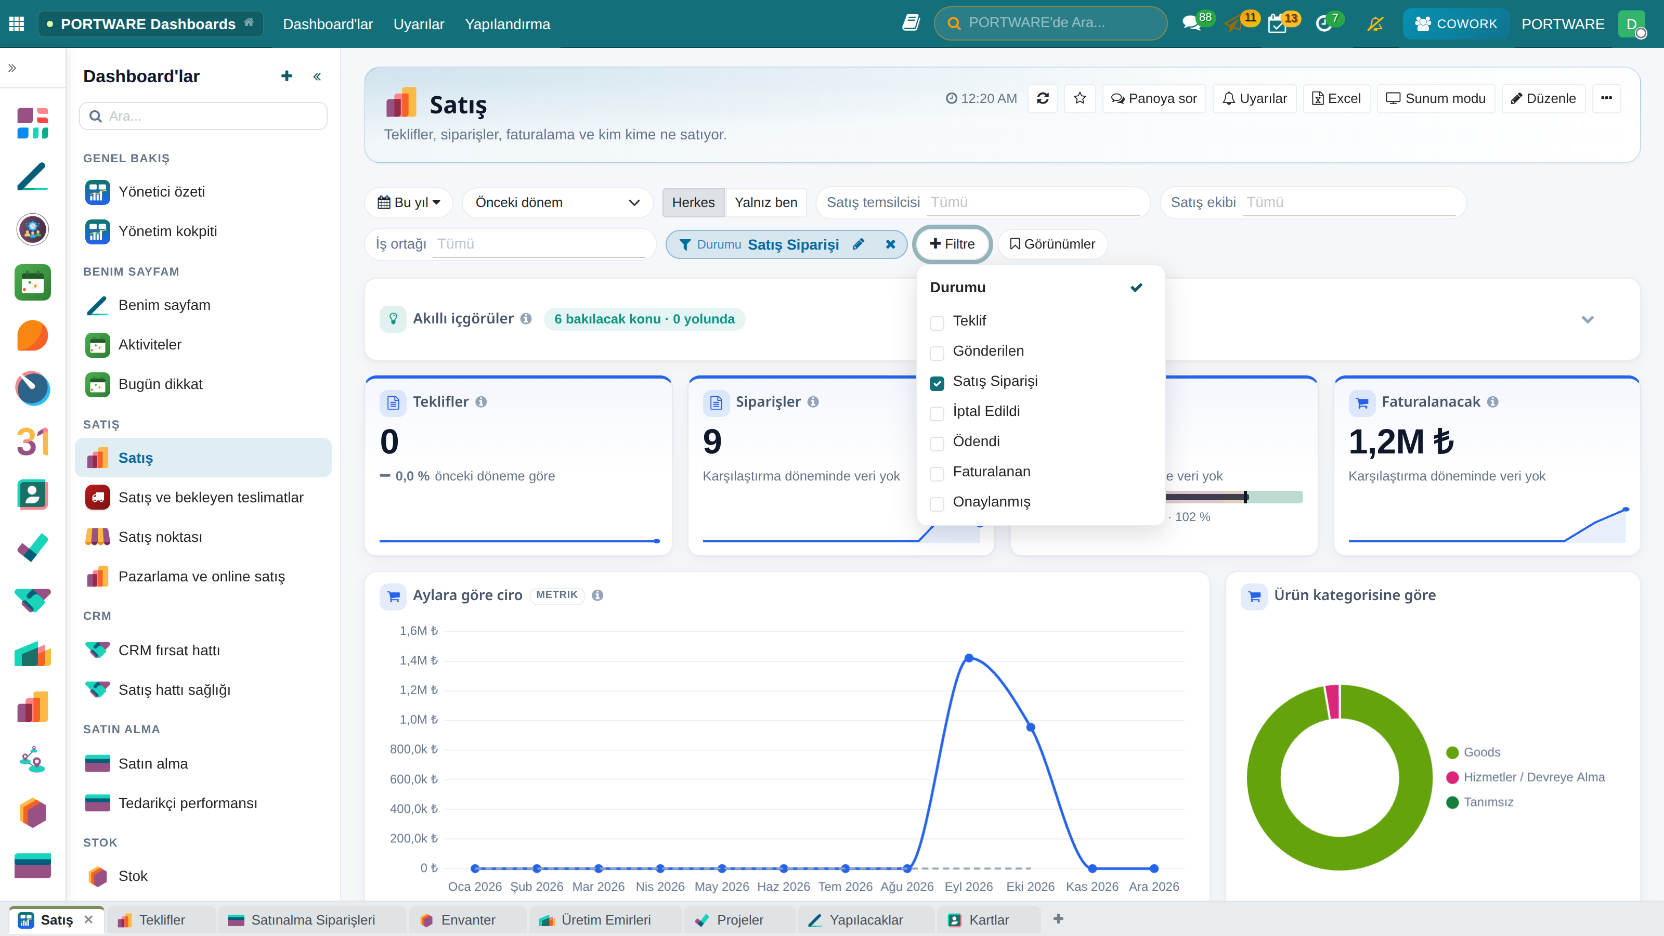
Task: Select the Yalnız ben toggle button
Action: coord(765,202)
